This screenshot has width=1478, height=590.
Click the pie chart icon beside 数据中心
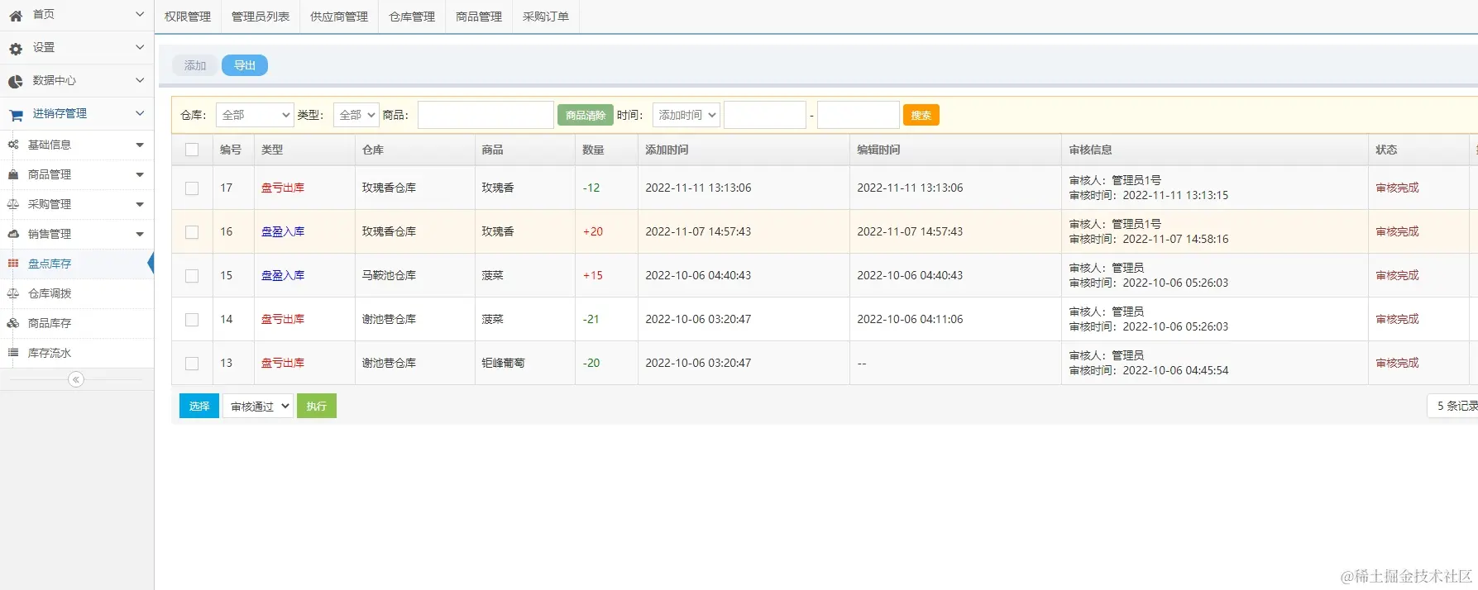point(16,81)
